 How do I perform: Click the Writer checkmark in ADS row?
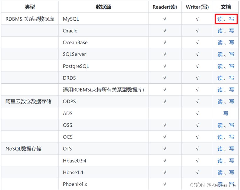click(x=197, y=113)
